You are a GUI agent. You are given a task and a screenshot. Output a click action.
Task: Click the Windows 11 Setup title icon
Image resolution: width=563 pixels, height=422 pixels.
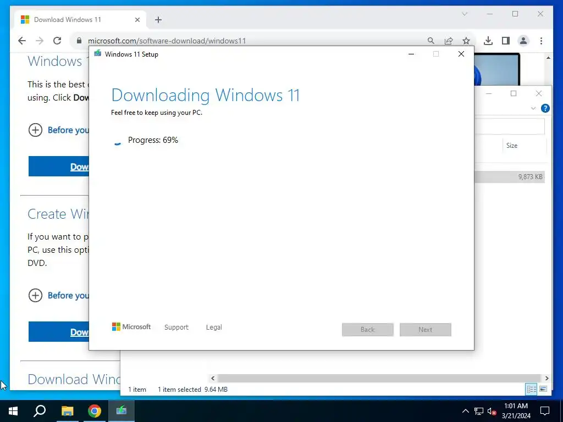(x=98, y=54)
